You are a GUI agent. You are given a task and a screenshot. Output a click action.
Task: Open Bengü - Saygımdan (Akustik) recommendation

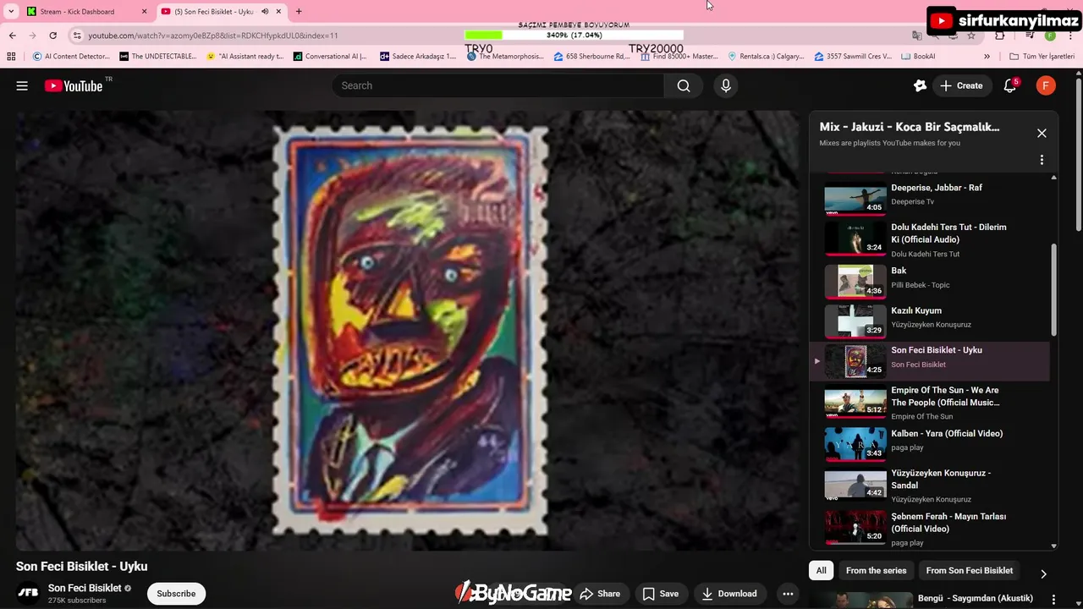pos(975,598)
